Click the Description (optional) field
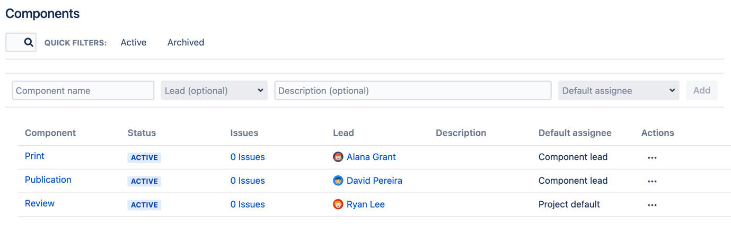The image size is (731, 226). click(412, 90)
